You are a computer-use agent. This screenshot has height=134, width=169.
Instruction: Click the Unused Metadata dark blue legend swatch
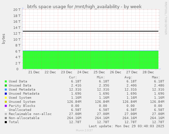(x=6, y=94)
